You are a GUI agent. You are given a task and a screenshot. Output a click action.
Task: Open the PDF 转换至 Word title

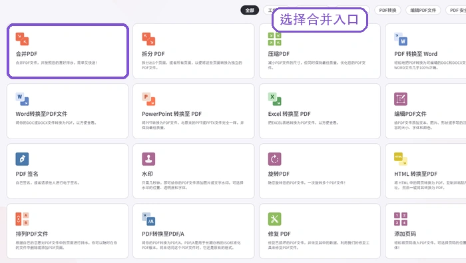pos(416,54)
